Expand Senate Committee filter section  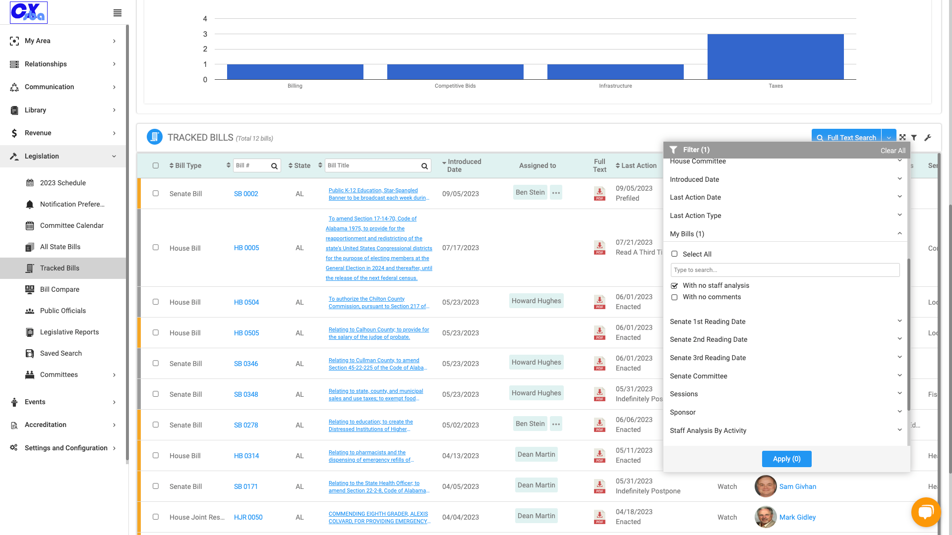[785, 376]
